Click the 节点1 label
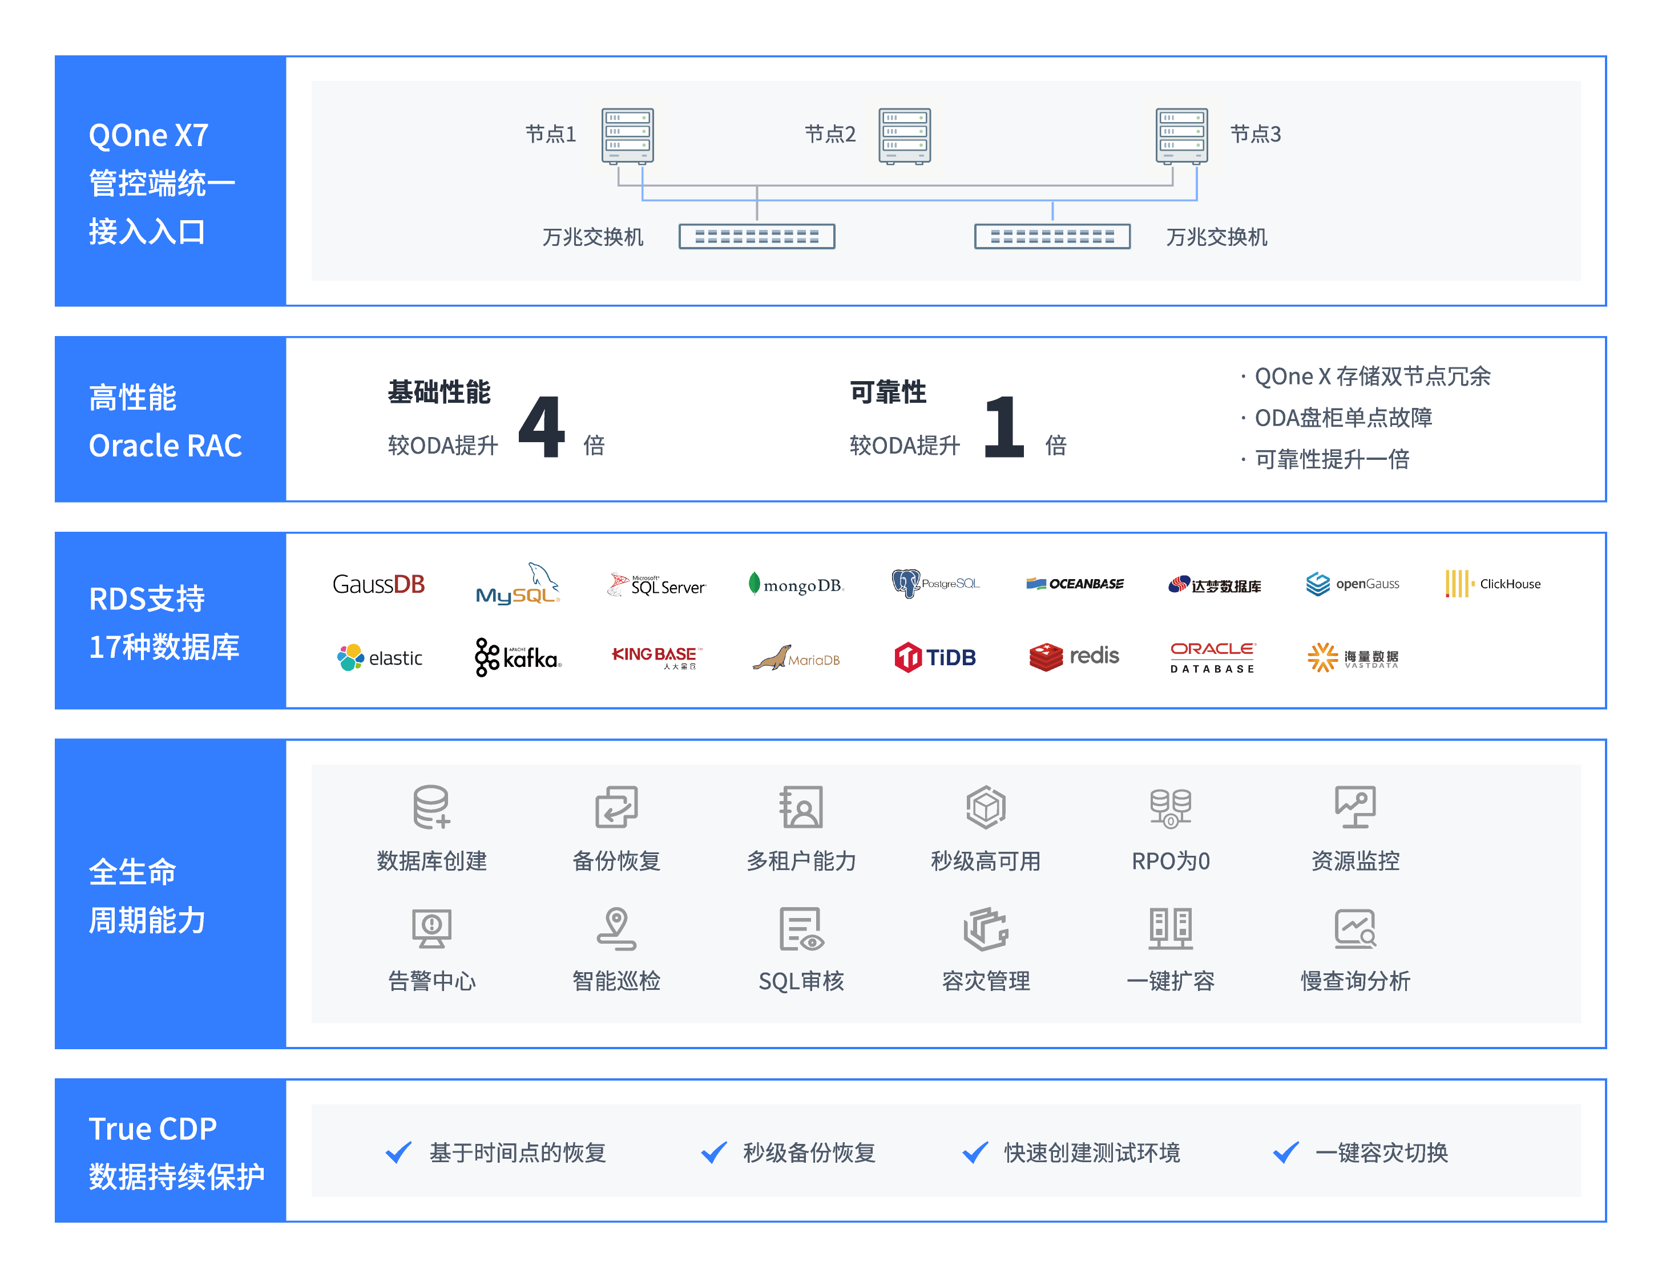Image resolution: width=1662 pixels, height=1278 pixels. [550, 135]
